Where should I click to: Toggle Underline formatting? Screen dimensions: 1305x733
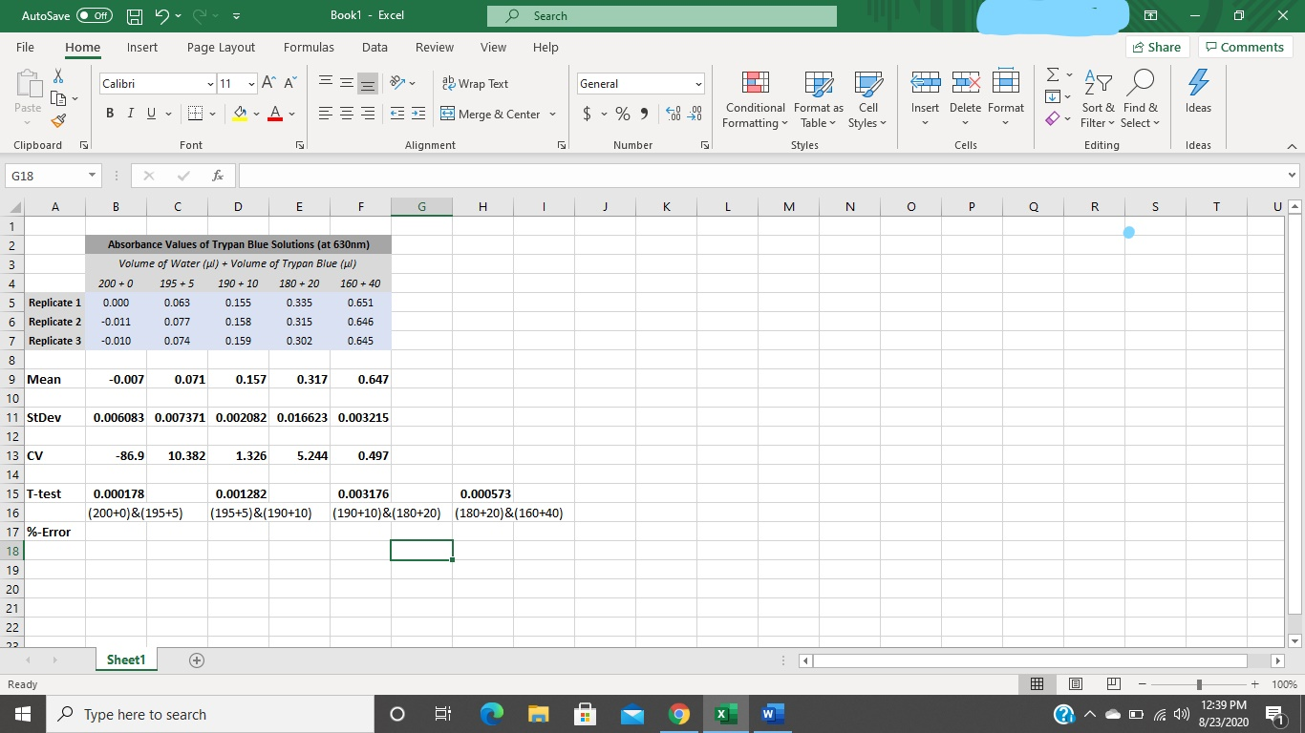pyautogui.click(x=151, y=114)
